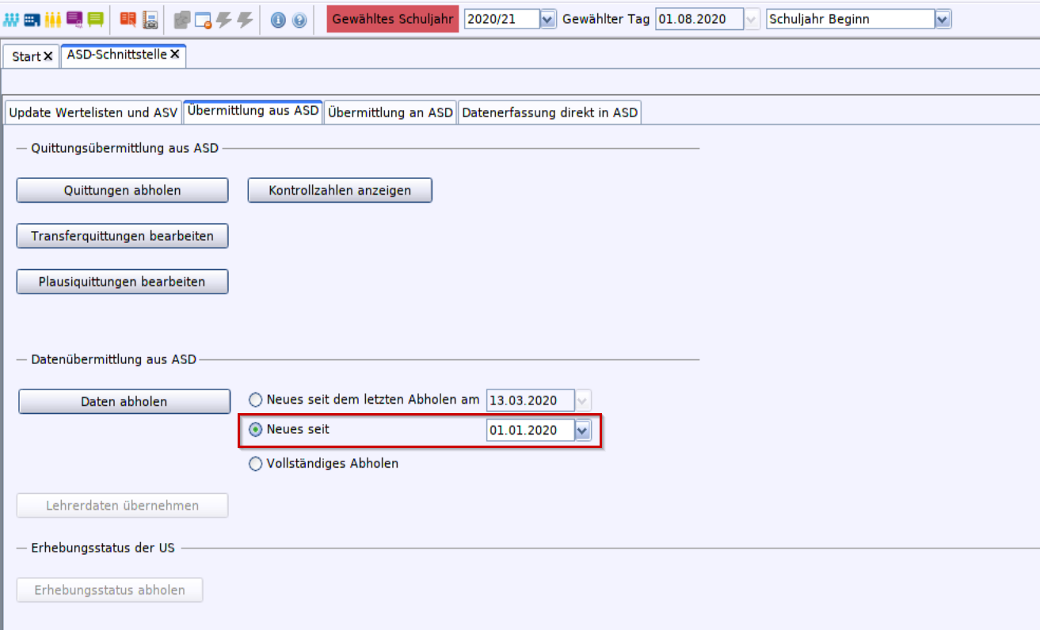1040x630 pixels.
Task: Open the blue info icon
Action: 277,20
